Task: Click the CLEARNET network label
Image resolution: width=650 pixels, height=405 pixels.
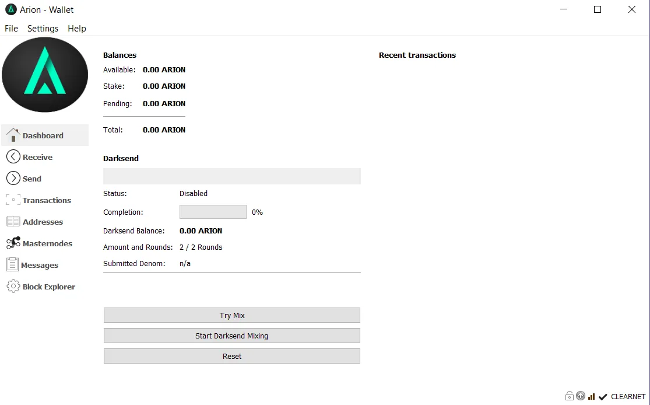Action: 628,397
